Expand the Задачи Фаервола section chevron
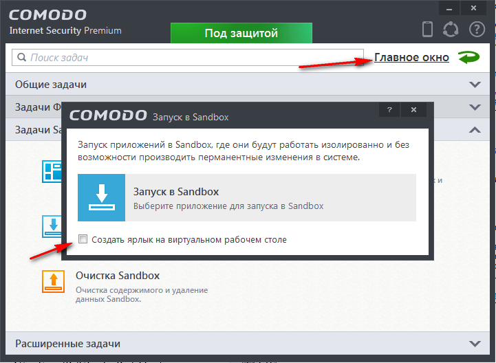The width and height of the screenshot is (496, 363). click(475, 107)
